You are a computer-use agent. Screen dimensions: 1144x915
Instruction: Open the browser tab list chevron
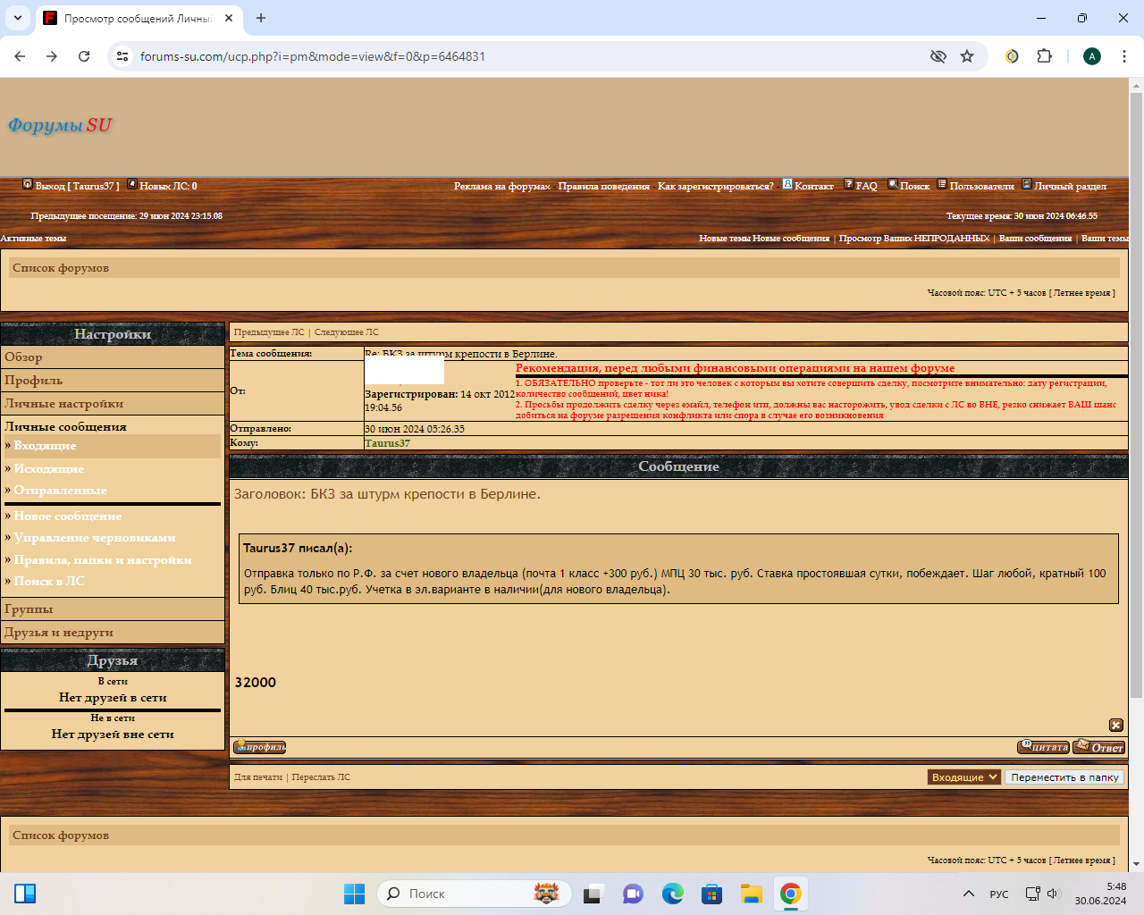coord(18,18)
